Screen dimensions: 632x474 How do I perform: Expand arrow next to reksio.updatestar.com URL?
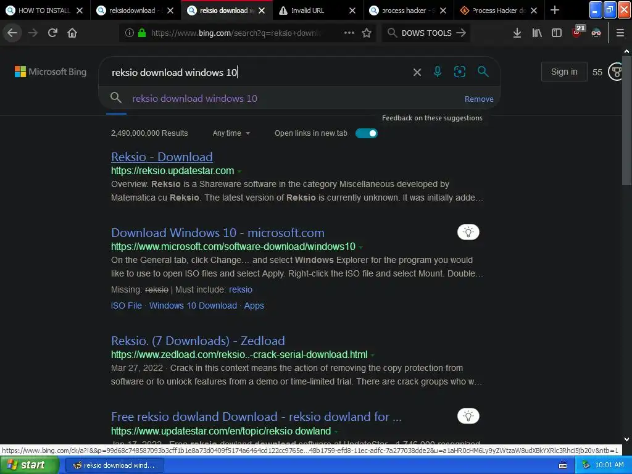tap(239, 172)
